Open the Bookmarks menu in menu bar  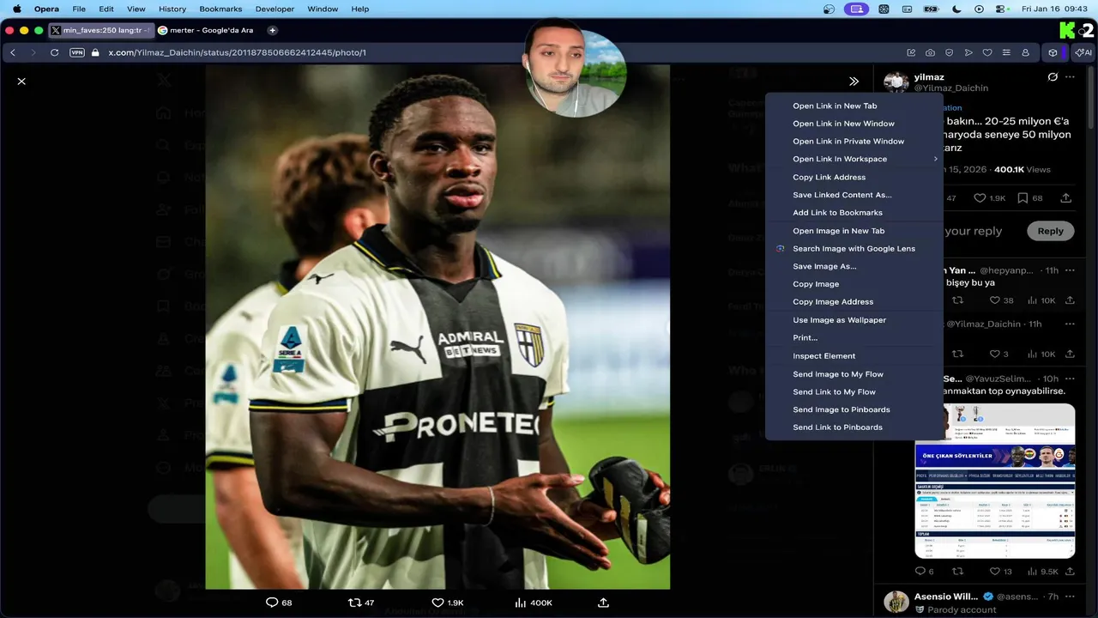[220, 9]
